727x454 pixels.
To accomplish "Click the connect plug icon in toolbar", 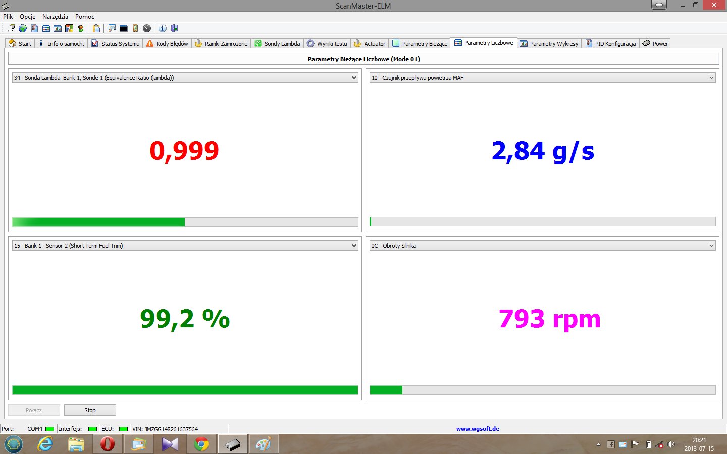I will tap(11, 28).
